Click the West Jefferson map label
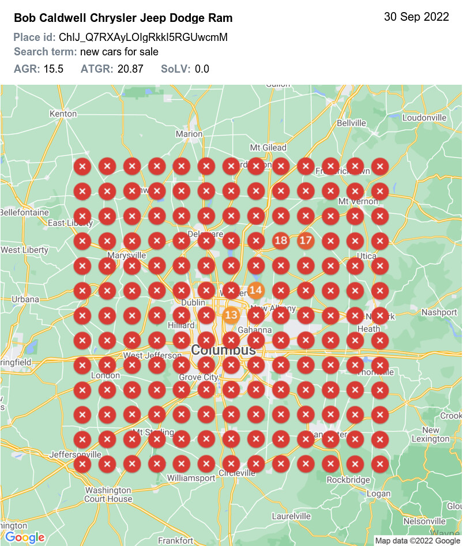The width and height of the screenshot is (463, 546). coord(152,356)
